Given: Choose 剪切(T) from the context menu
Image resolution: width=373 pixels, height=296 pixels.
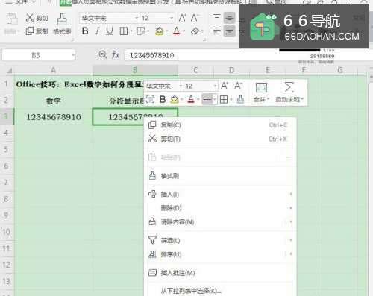Looking at the screenshot, I should pyautogui.click(x=220, y=139).
